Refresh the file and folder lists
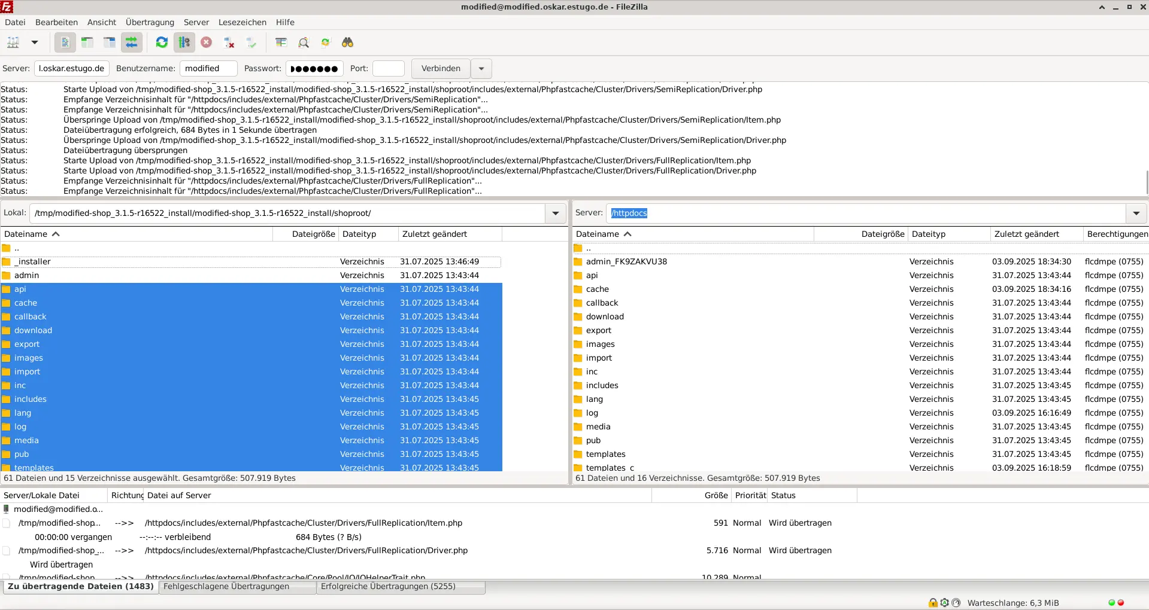Viewport: 1149px width, 610px height. coord(162,42)
